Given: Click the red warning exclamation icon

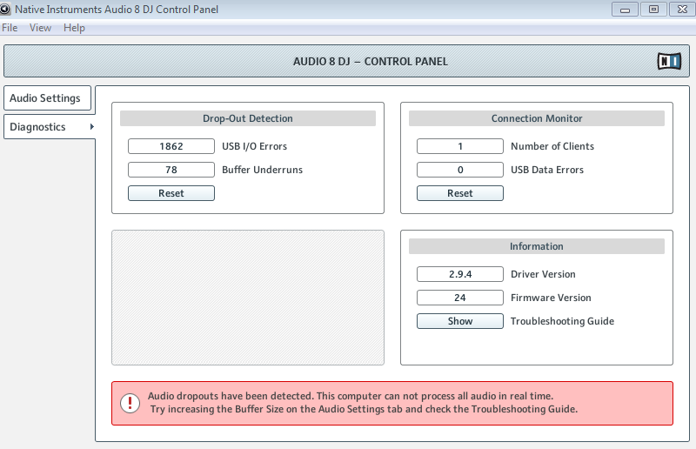Looking at the screenshot, I should [130, 403].
